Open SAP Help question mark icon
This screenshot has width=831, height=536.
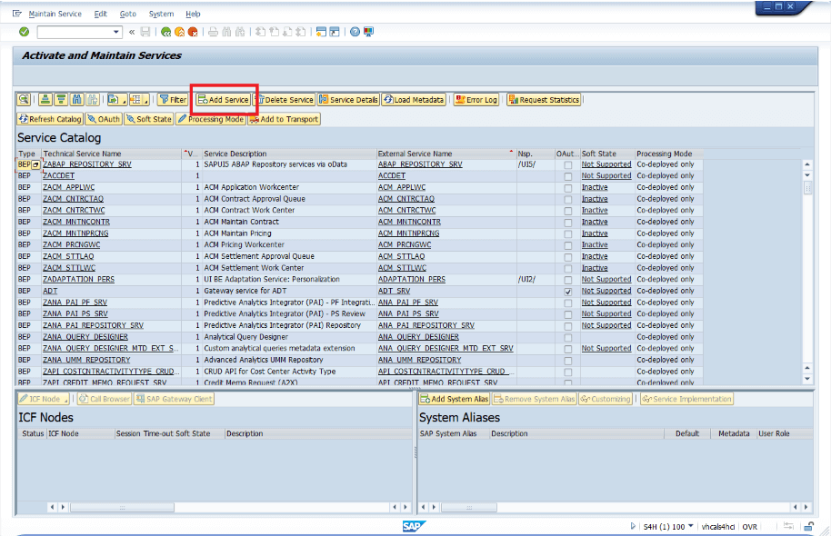tap(354, 32)
